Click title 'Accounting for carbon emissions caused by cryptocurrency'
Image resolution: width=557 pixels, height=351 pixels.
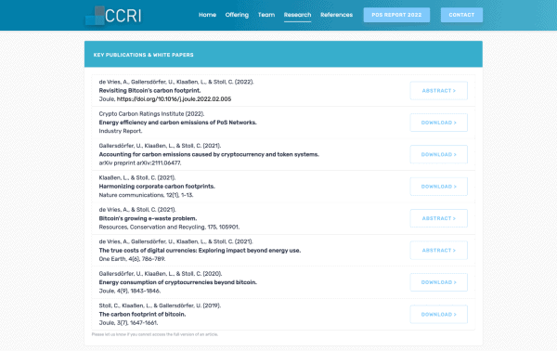209,154
